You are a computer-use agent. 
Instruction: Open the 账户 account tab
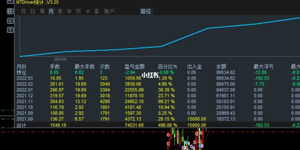(109, 11)
